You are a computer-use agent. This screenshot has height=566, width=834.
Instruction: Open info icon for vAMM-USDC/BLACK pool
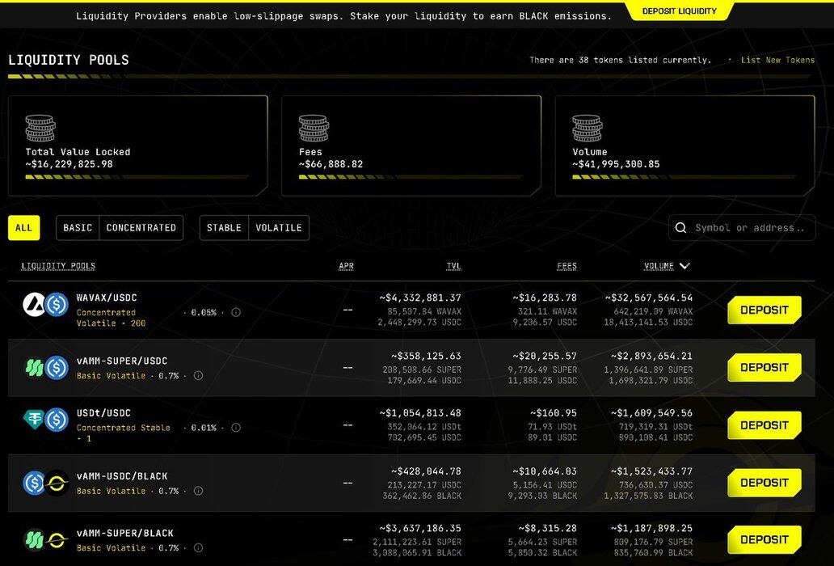(x=198, y=491)
